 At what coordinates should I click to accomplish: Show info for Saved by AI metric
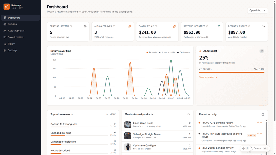(x=156, y=26)
